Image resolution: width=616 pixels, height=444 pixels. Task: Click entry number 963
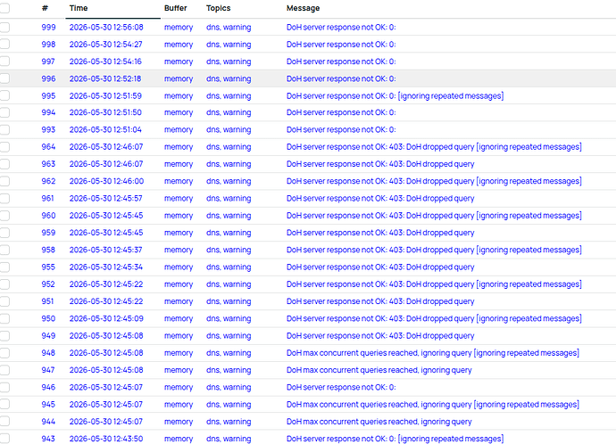coord(48,164)
